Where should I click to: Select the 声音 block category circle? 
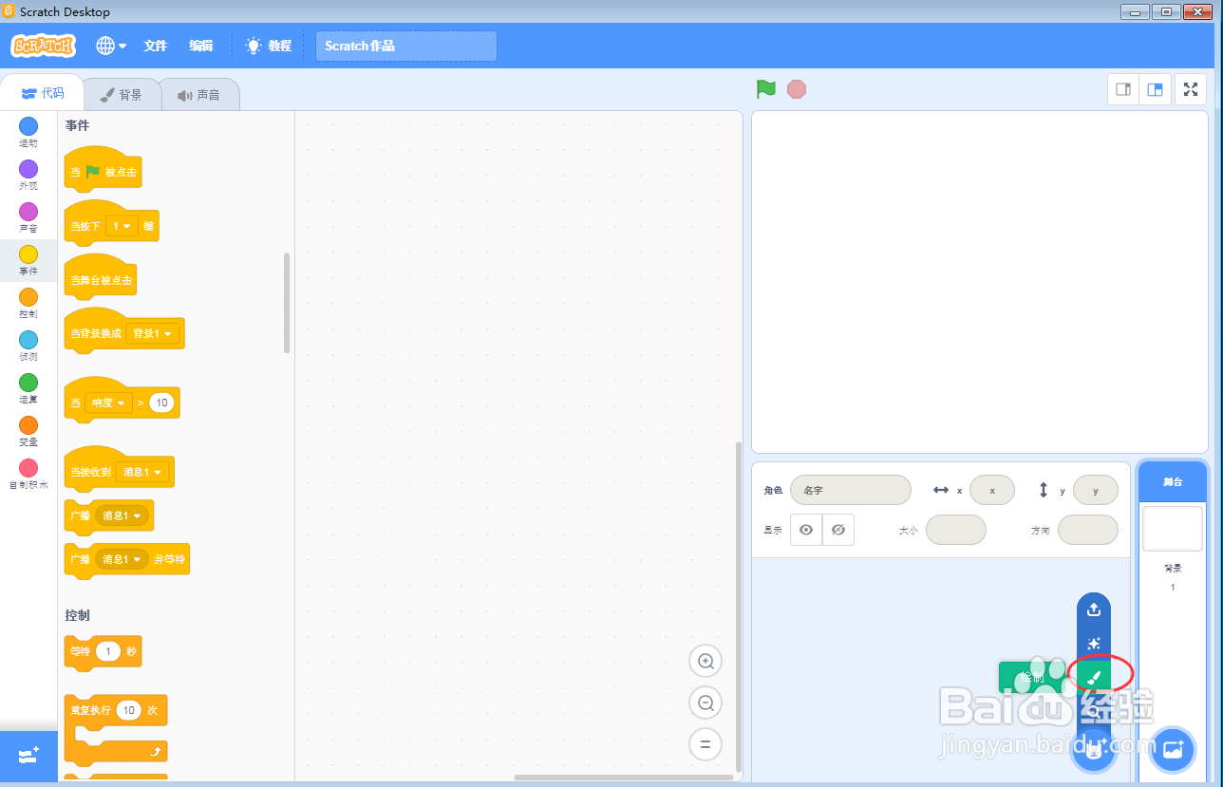pyautogui.click(x=28, y=211)
